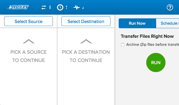This screenshot has height=105, width=179.
Task: Click the Archive checkbox label text
Action: (x=153, y=44)
